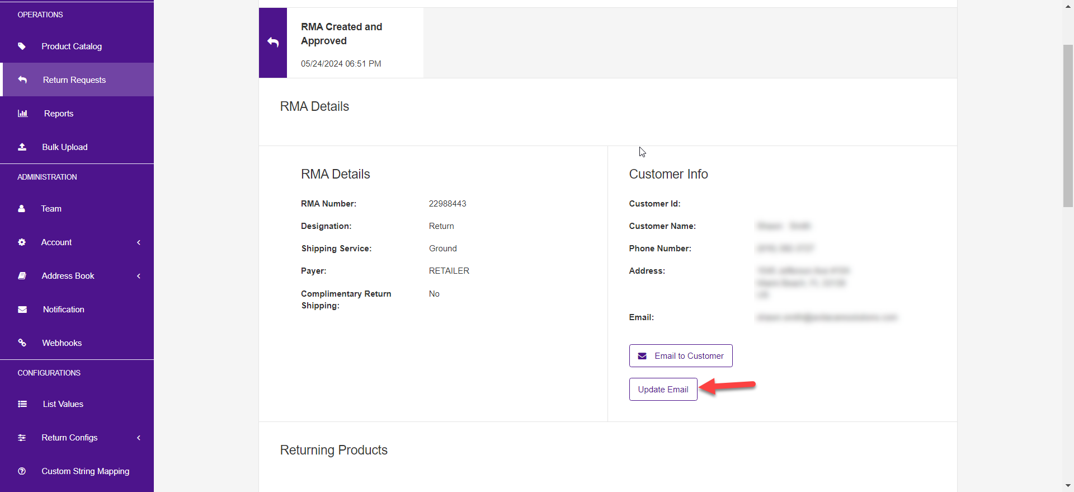Expand the Address Book submenu chevron
Screen dimensions: 1074x492
[x=139, y=276]
